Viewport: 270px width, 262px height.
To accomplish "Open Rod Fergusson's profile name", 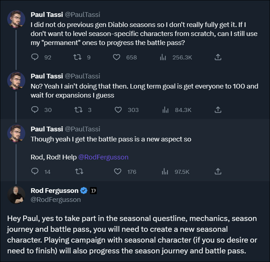I will click(x=55, y=190).
